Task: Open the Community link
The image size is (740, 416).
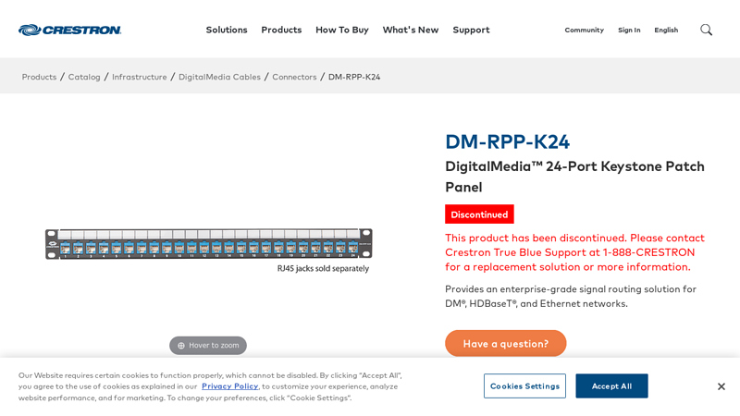Action: (x=584, y=31)
